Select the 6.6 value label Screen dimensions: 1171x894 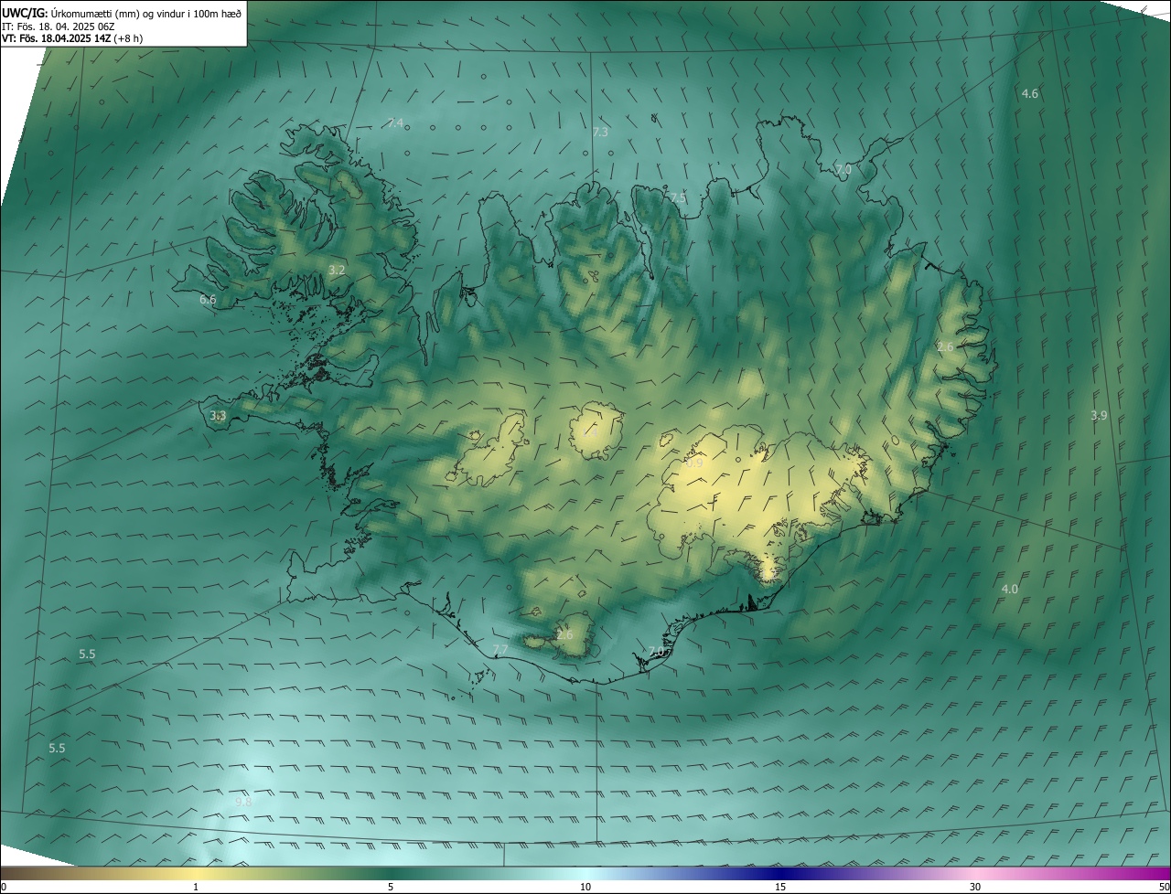[x=208, y=299]
